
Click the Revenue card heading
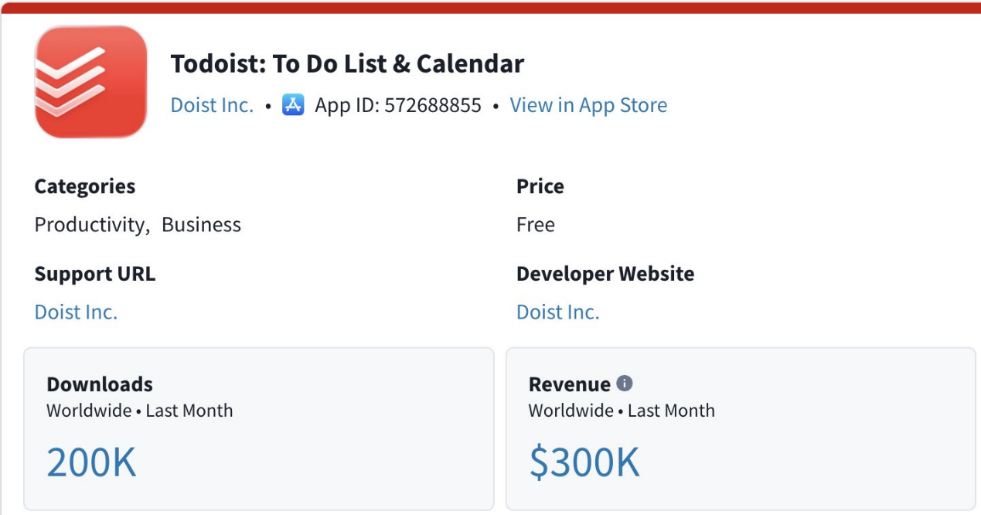pyautogui.click(x=569, y=384)
